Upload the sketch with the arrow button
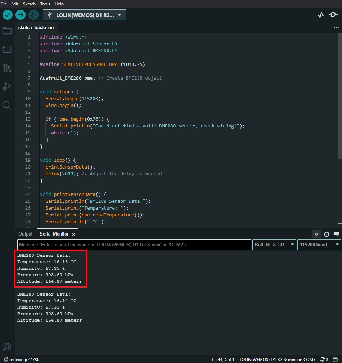This screenshot has height=363, width=342. (21, 15)
